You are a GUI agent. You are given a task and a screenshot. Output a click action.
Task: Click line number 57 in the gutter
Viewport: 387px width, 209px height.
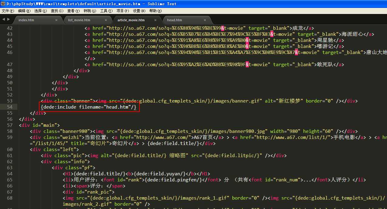9,125
